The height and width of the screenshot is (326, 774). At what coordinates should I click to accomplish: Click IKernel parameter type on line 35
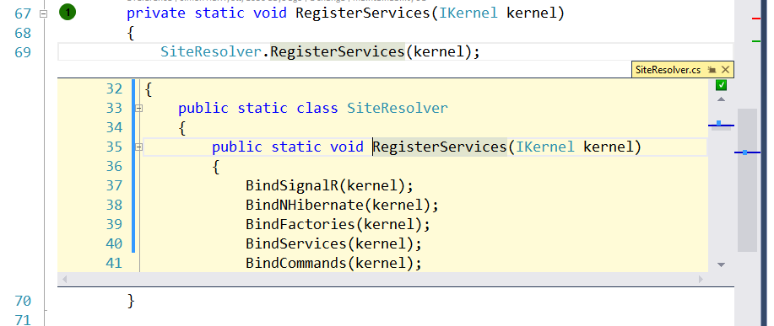[545, 147]
